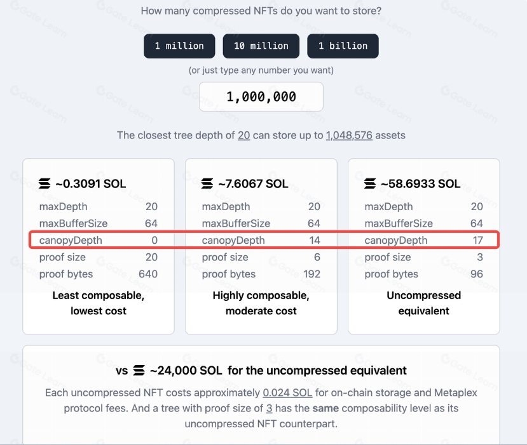527x445 pixels.
Task: Click canopyDepth value 17 in third card
Action: 477,241
